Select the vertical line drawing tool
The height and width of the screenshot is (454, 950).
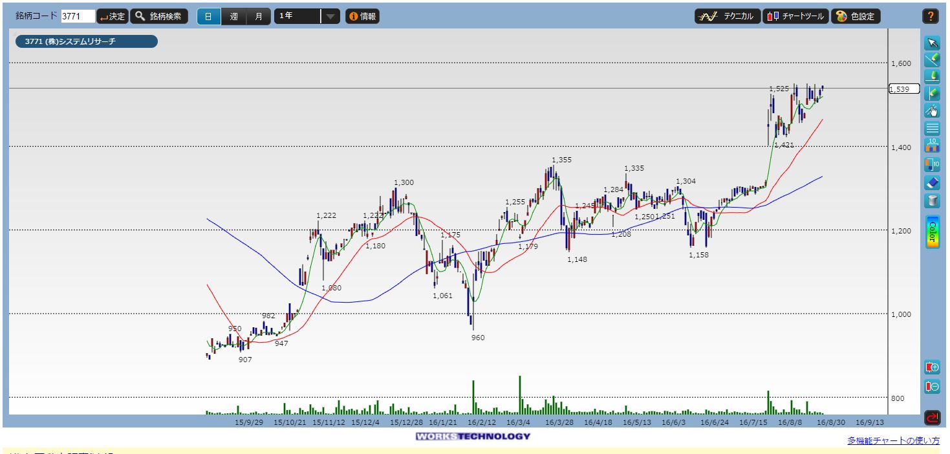click(x=932, y=93)
